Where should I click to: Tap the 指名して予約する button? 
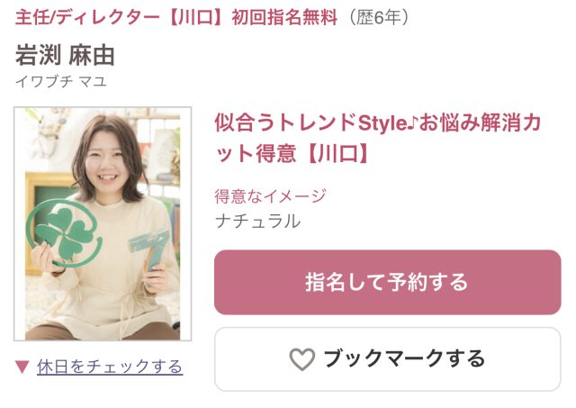[388, 282]
